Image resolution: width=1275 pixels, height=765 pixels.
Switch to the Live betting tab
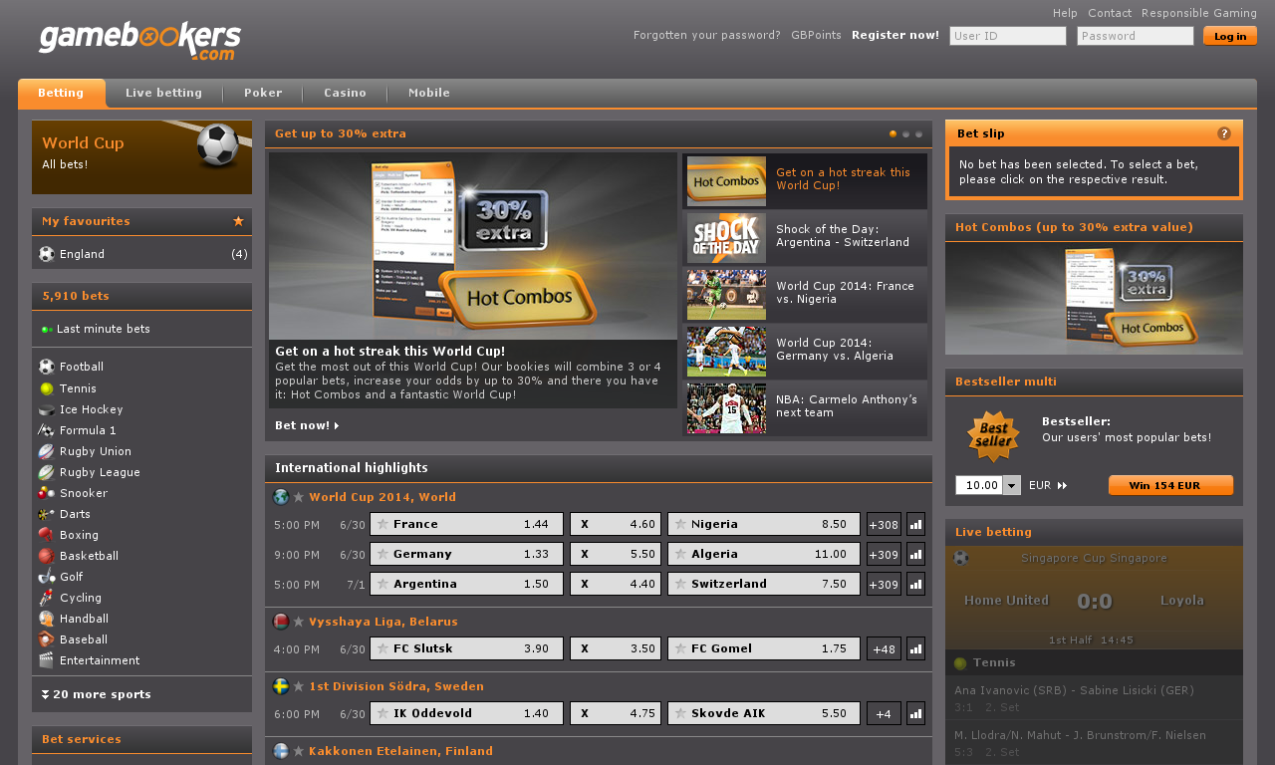163,93
